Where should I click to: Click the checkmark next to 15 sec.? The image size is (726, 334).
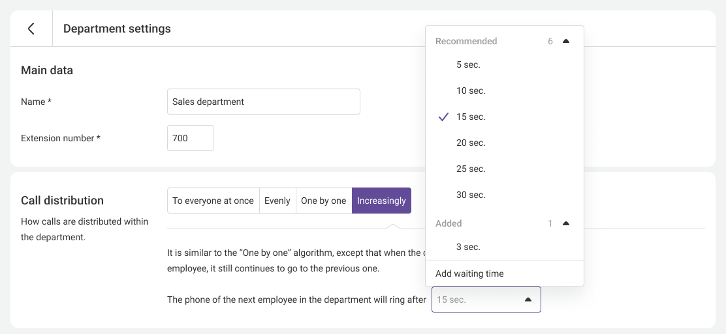click(x=444, y=117)
